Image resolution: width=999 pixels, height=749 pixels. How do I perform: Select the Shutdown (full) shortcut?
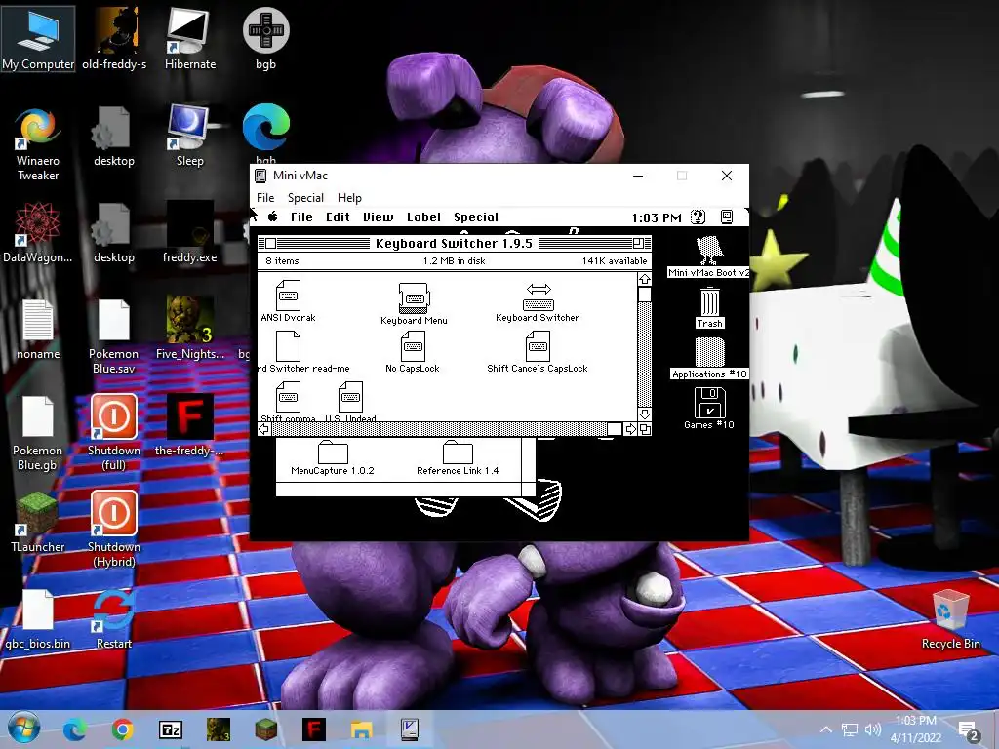click(x=114, y=432)
